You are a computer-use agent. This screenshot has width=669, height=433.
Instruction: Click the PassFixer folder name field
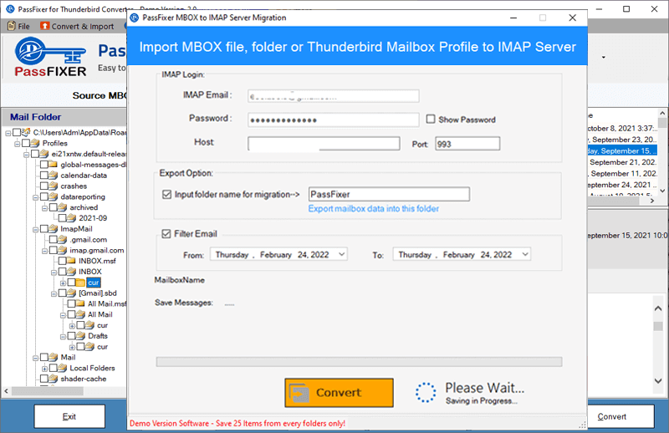coord(389,194)
